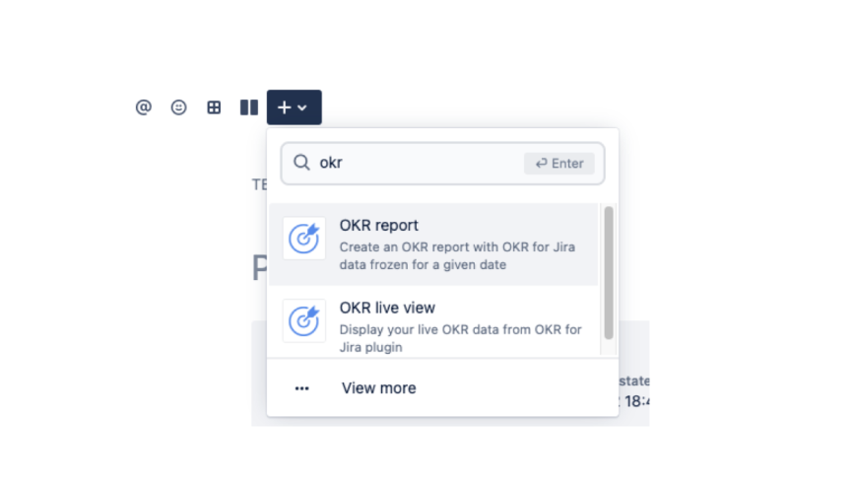Click the search field containing 'okr'
Viewport: 857px width, 488px height.
pyautogui.click(x=442, y=163)
